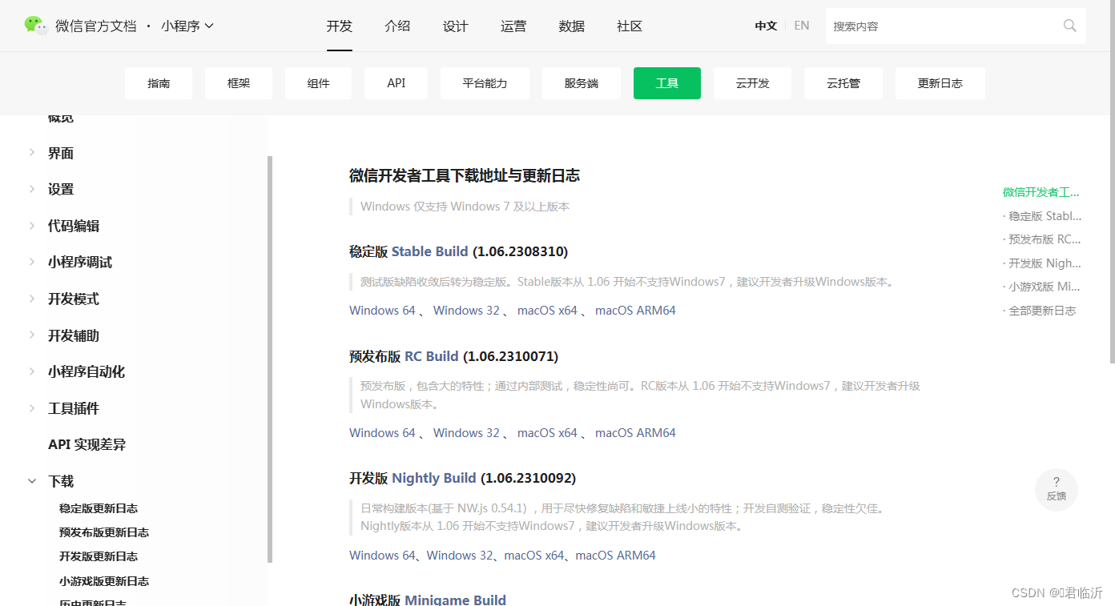Select the 平台能力 category button
This screenshot has height=606, width=1115.
(x=485, y=83)
